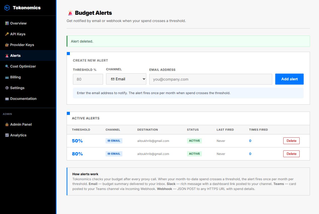Image resolution: width=319 pixels, height=214 pixels.
Task: Click 'Never' last fired in the 50% row
Action: click(221, 141)
